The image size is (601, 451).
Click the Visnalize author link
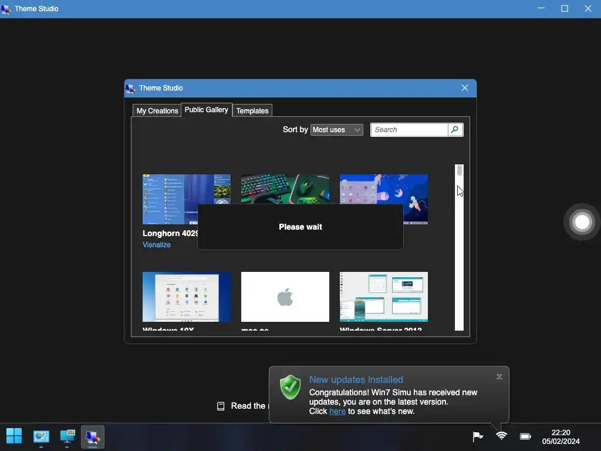click(x=156, y=245)
